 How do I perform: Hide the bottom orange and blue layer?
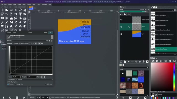tap(121, 34)
